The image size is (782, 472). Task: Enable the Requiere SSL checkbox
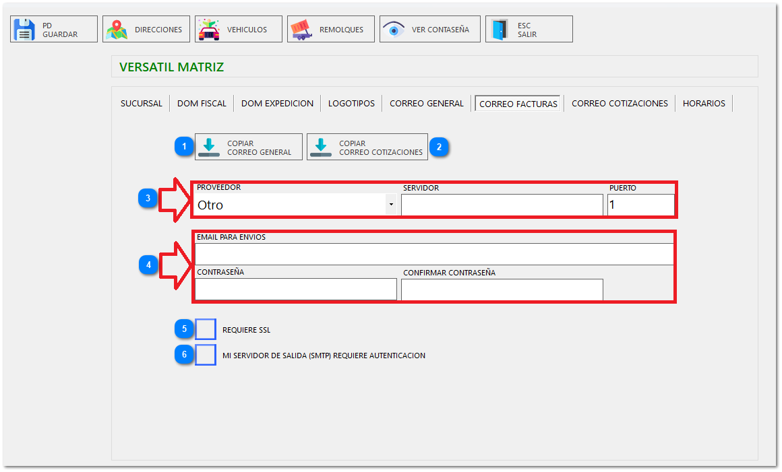[206, 329]
